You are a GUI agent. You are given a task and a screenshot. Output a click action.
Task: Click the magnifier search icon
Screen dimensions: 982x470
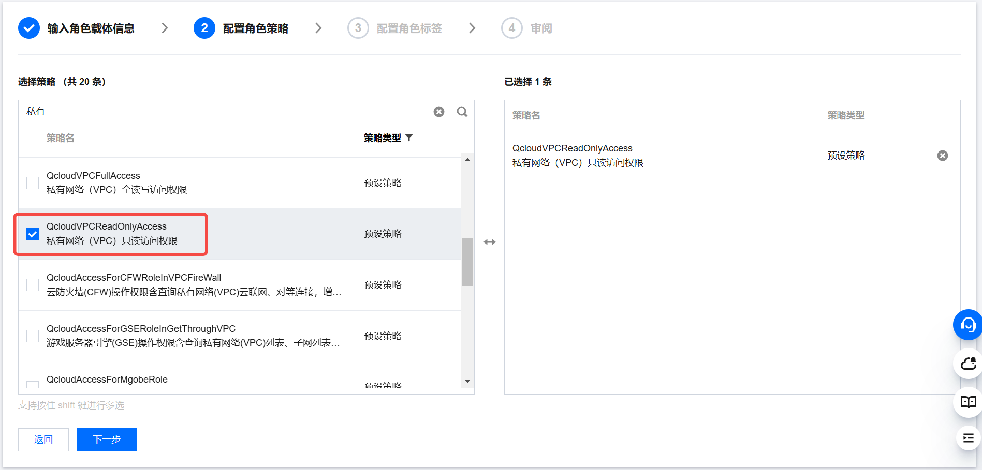tap(462, 112)
